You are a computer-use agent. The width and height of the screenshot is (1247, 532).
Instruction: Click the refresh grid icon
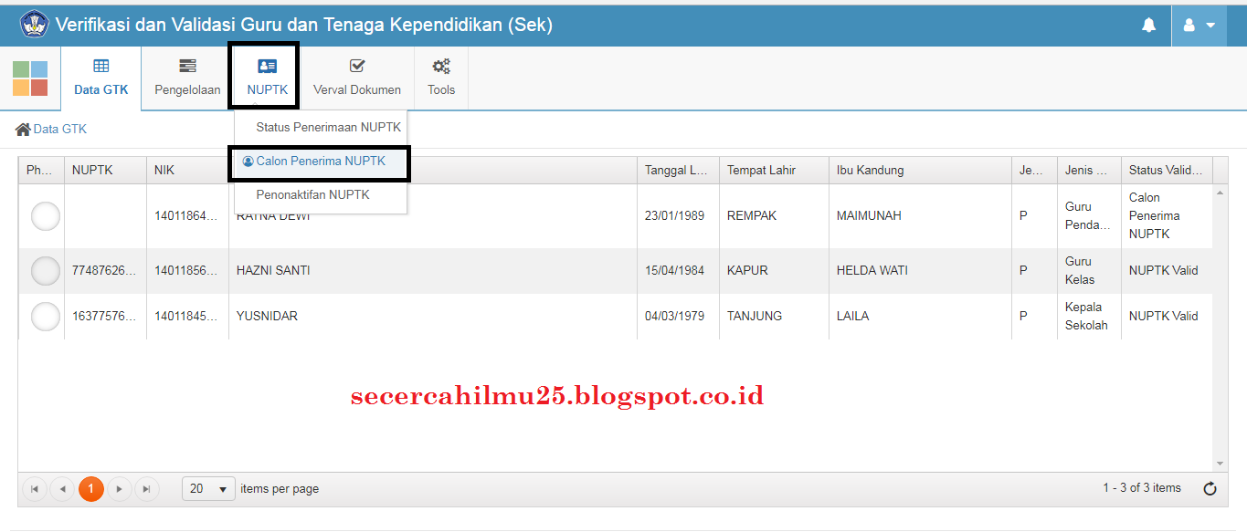(x=1210, y=489)
